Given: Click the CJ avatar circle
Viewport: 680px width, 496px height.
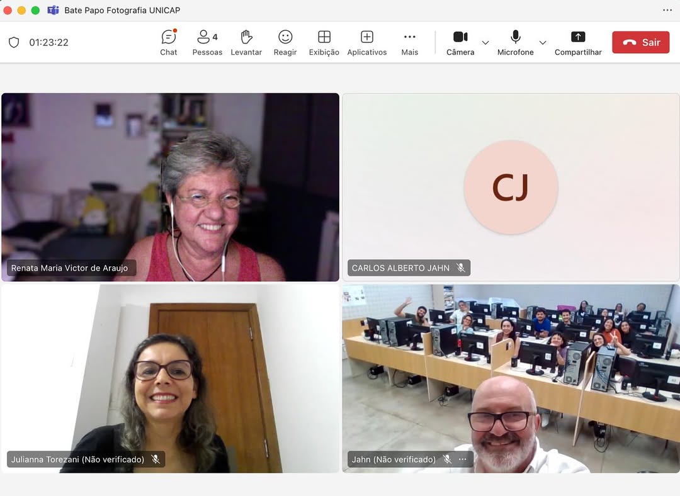Looking at the screenshot, I should coord(511,188).
